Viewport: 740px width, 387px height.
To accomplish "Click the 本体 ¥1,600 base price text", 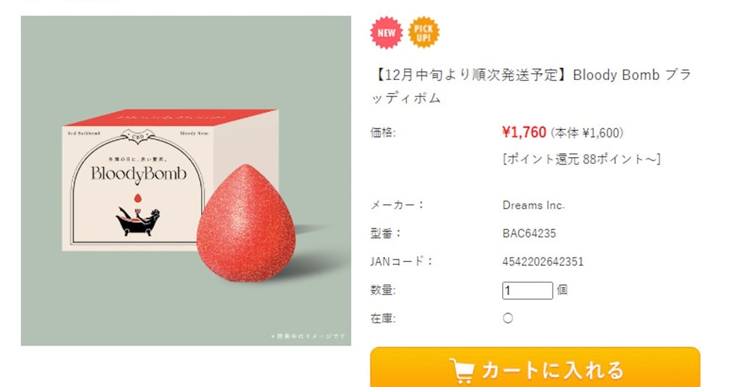I will pos(587,132).
